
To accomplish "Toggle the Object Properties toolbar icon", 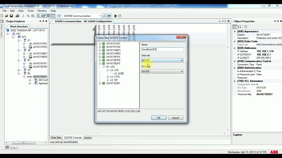I will [x=44, y=16].
